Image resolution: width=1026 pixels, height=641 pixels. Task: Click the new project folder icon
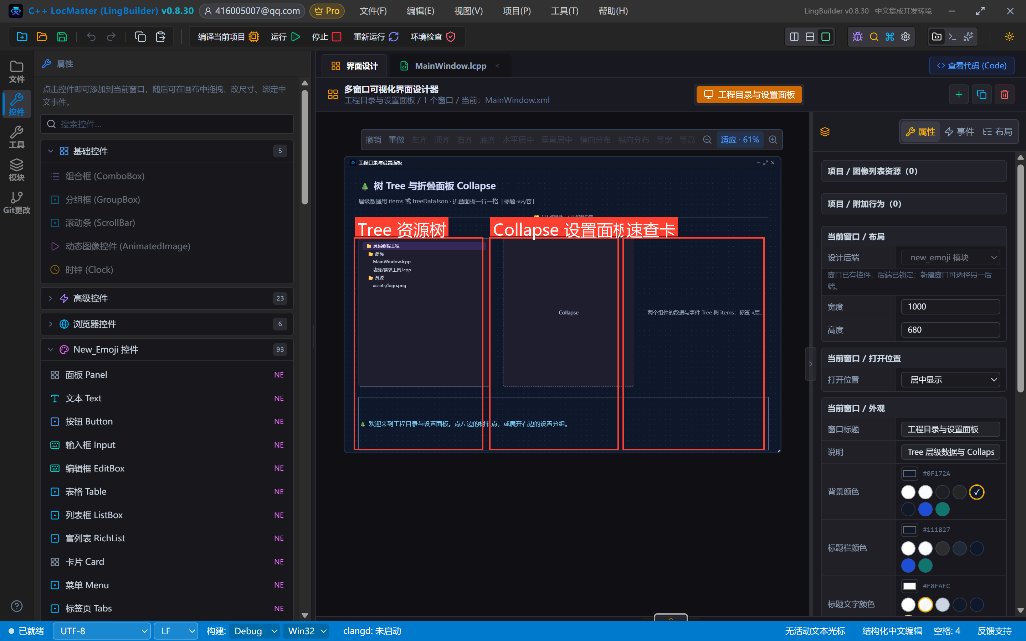(x=22, y=37)
